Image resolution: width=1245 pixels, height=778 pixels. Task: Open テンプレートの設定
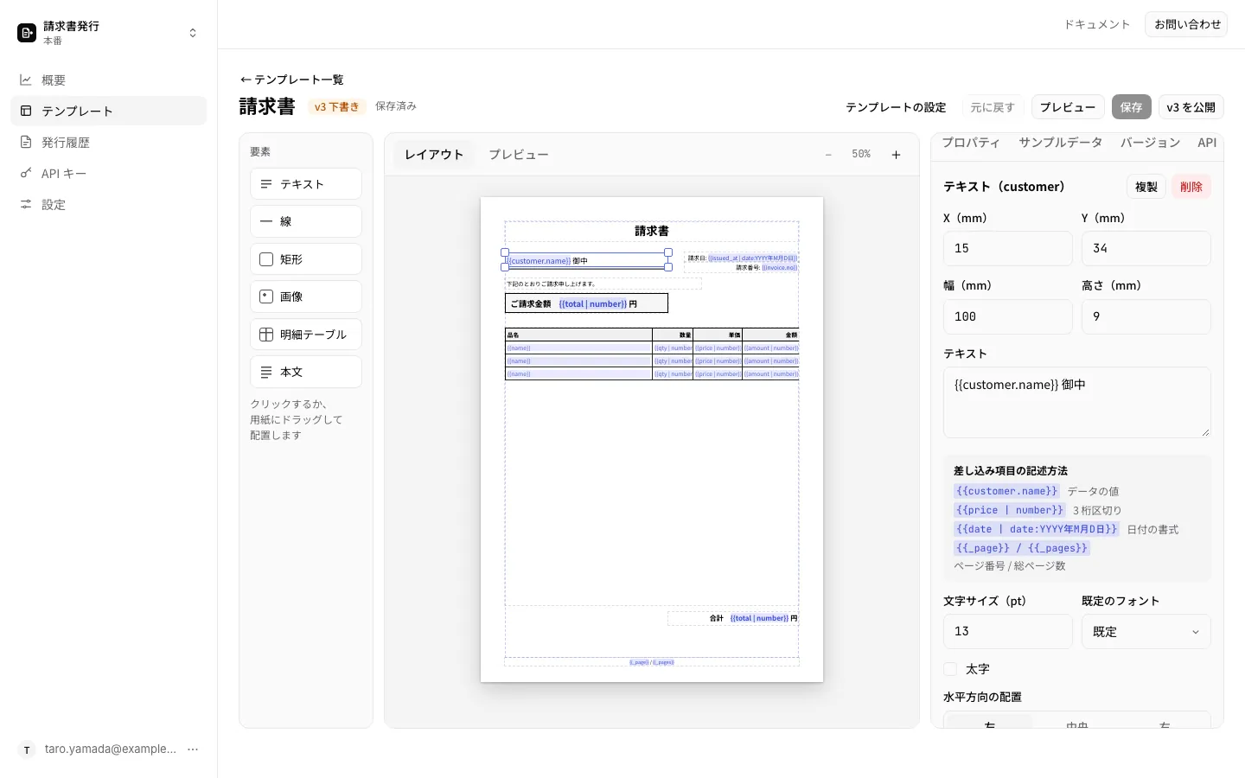[896, 107]
